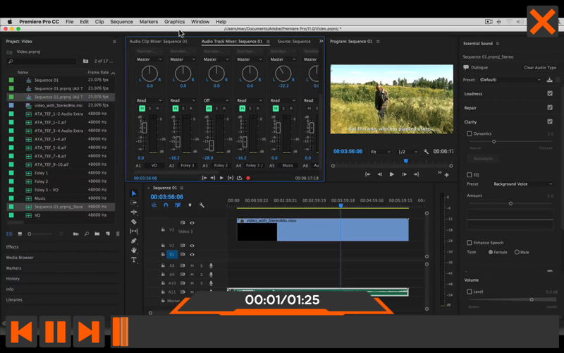Viewport: 564px width, 353px height.
Task: Enable voice-over record on track A8
Action: tap(211, 265)
